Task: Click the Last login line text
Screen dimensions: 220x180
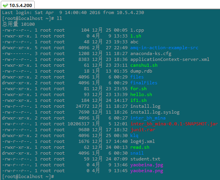Action: [x=73, y=12]
